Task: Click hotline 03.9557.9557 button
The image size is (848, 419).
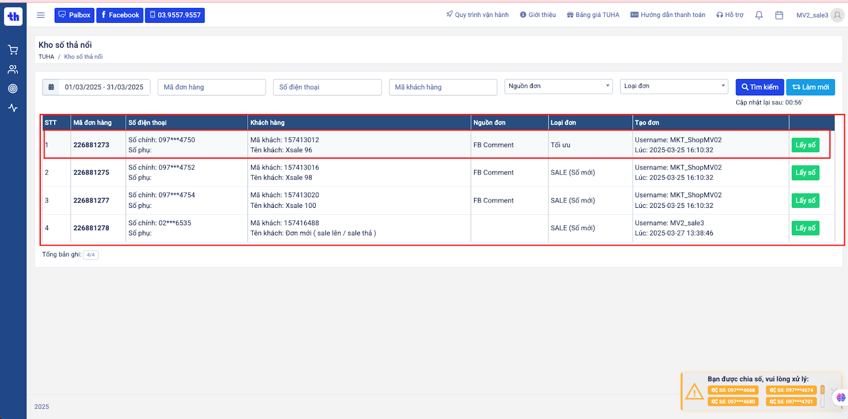Action: click(x=175, y=15)
